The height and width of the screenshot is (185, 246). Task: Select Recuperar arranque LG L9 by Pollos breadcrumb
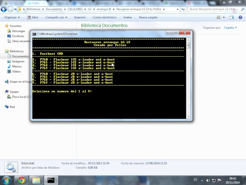[x=139, y=9]
